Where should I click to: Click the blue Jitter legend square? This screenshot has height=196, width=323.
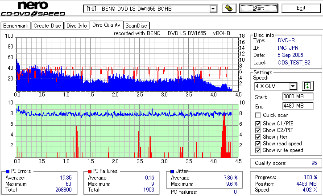[x=172, y=172]
